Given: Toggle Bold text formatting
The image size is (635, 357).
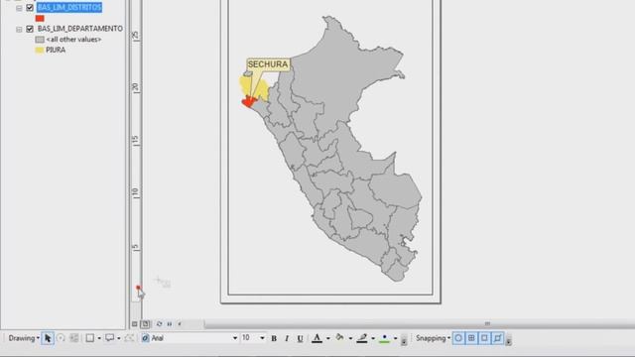Looking at the screenshot, I should 274,338.
